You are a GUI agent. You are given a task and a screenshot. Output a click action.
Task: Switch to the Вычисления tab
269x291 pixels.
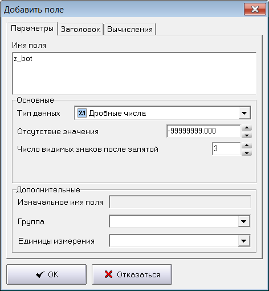click(130, 29)
